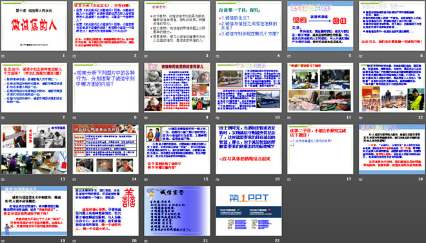Select slide 20 with red 善 paper-cut character

[106, 211]
